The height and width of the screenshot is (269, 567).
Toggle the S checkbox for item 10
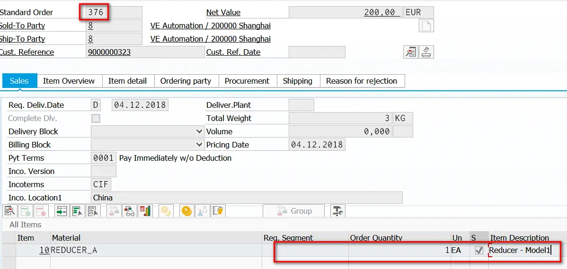click(479, 250)
